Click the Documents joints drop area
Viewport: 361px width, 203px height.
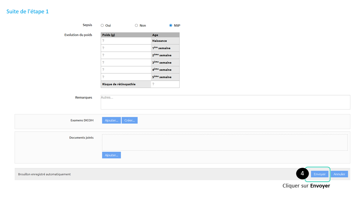pyautogui.click(x=224, y=142)
